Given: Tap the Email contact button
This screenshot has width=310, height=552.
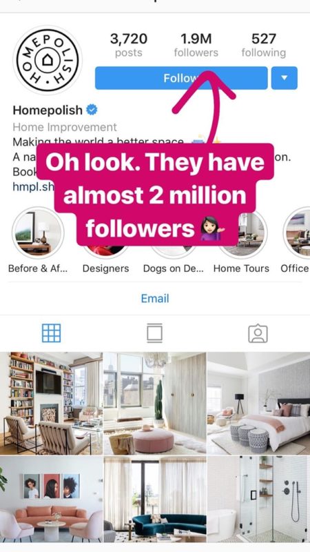Looking at the screenshot, I should point(155,299).
